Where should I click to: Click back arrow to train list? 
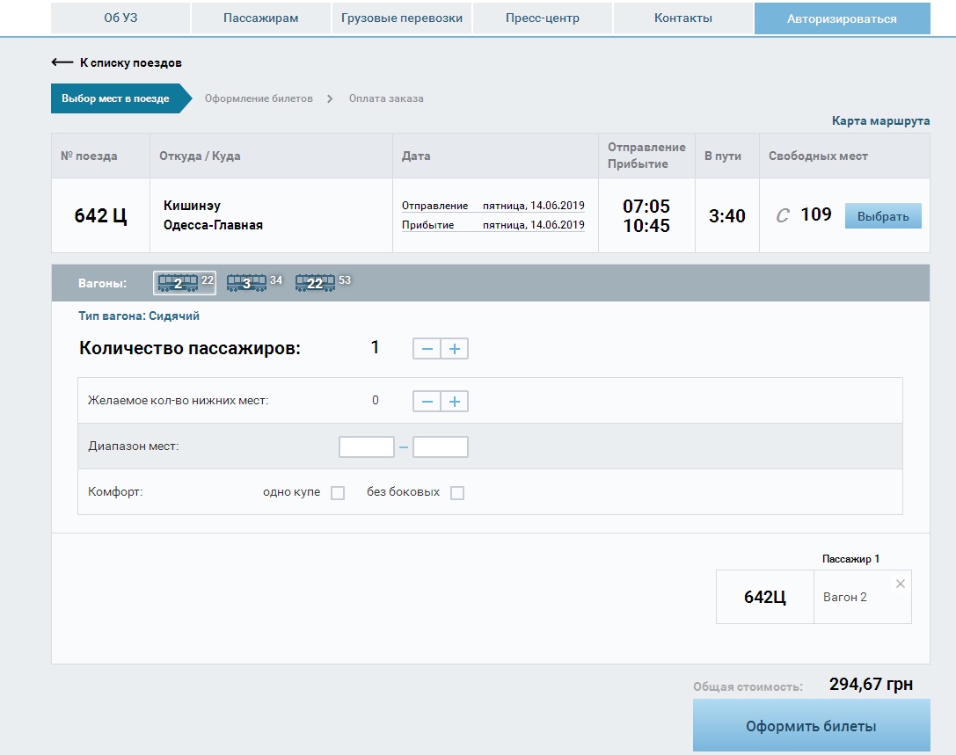(x=62, y=62)
